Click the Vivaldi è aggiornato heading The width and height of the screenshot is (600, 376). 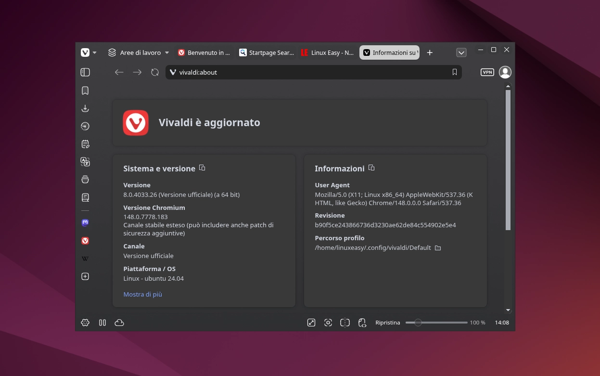point(209,122)
